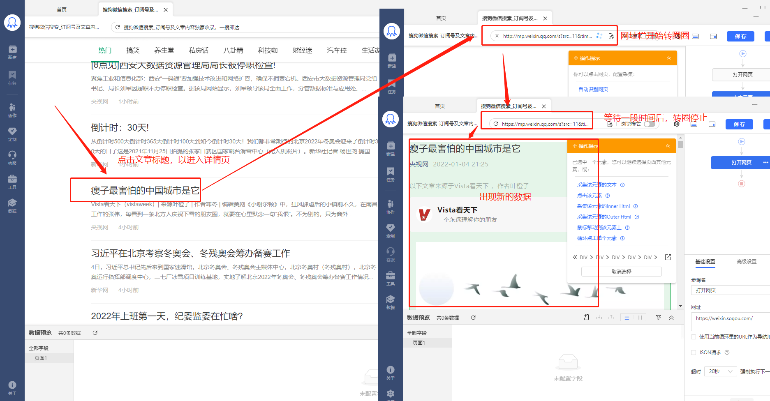Open 工具 toolbox in the left window sidebar

(12, 182)
